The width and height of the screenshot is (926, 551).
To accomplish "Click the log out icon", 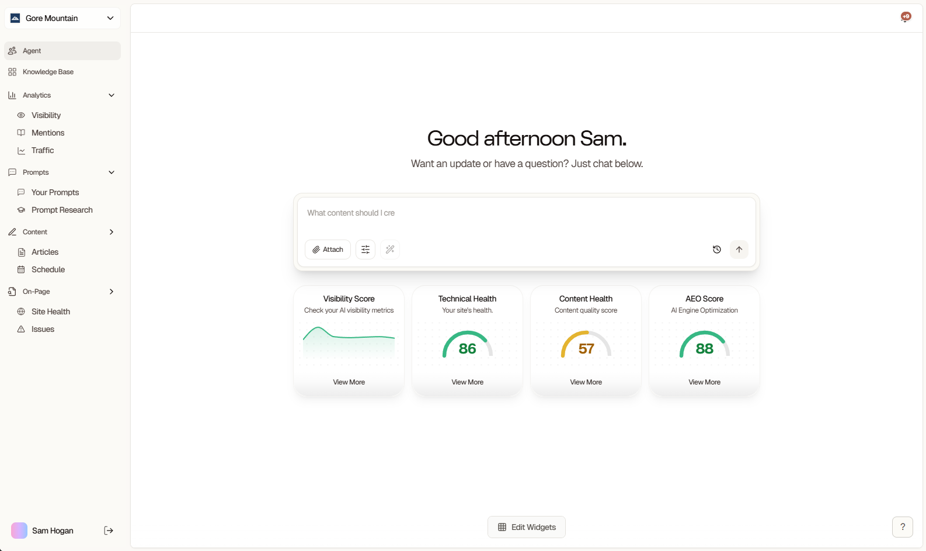I will pos(109,531).
